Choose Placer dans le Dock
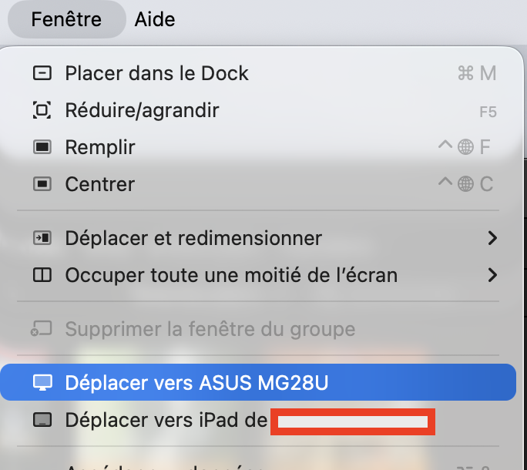Viewport: 527px width, 470px height. (156, 73)
